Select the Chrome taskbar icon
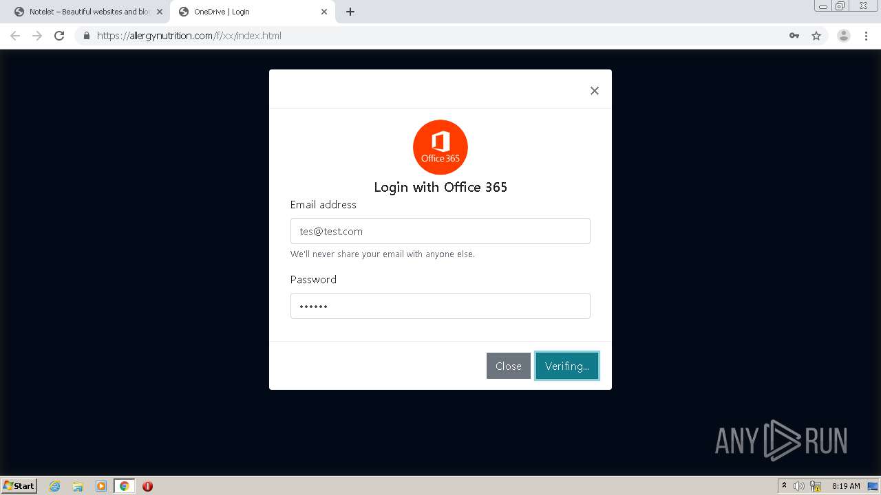 point(124,486)
